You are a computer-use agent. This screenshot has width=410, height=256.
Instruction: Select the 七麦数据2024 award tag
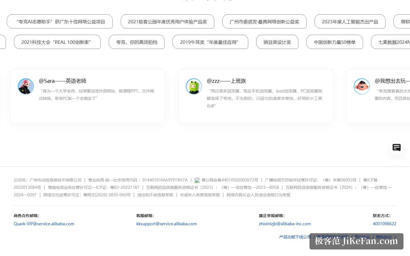(391, 42)
